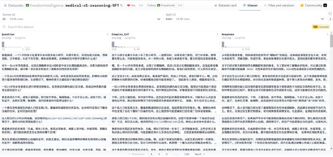This screenshot has width=333, height=157.
Task: Open Complex_CoT cell starting 这个小孩子在夏天
Action: (165, 57)
